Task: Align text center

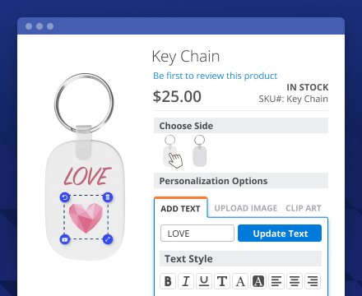Action: (x=295, y=281)
